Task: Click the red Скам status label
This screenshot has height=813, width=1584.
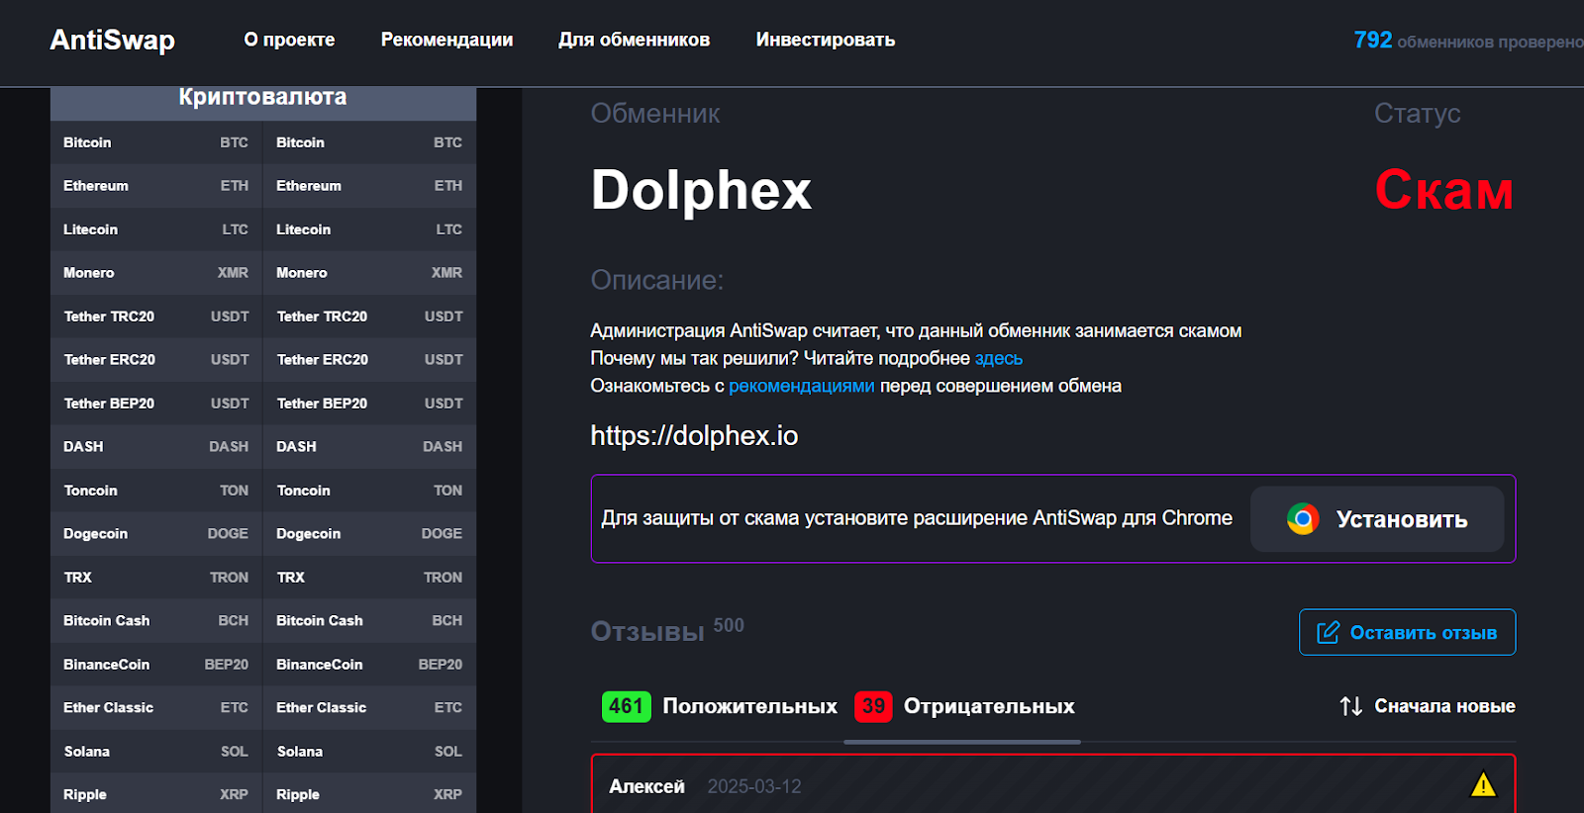Action: click(x=1444, y=190)
